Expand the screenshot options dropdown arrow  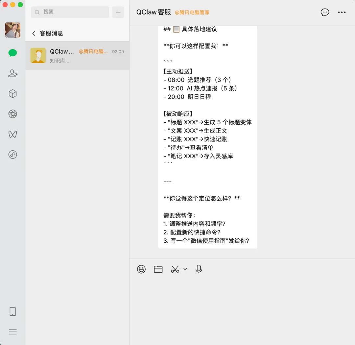point(185,269)
